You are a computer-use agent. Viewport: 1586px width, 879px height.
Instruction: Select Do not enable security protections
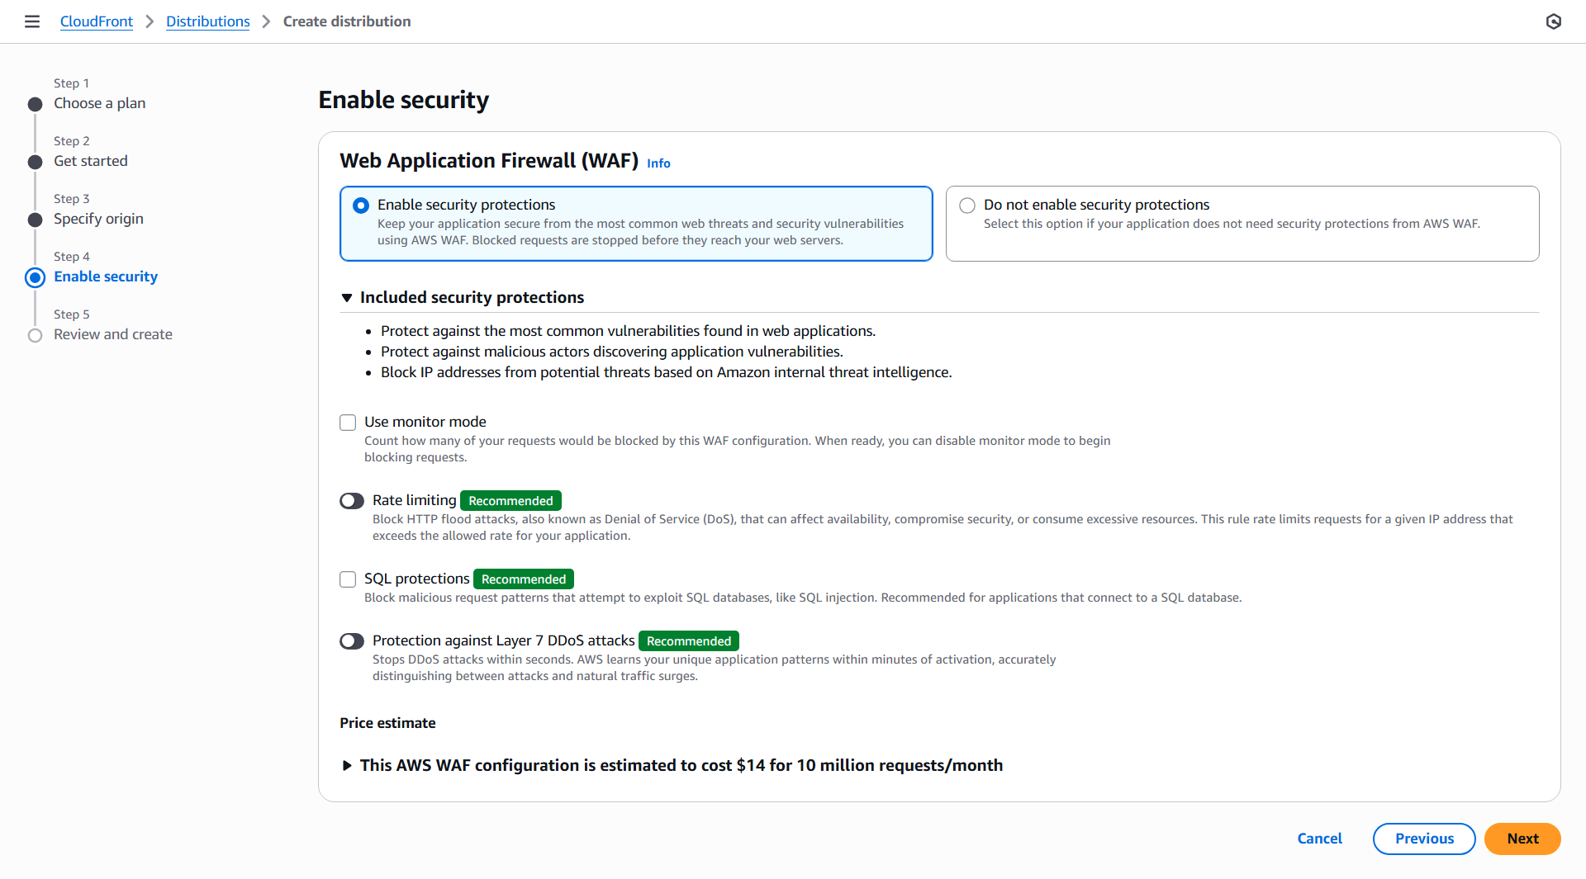[x=967, y=206]
